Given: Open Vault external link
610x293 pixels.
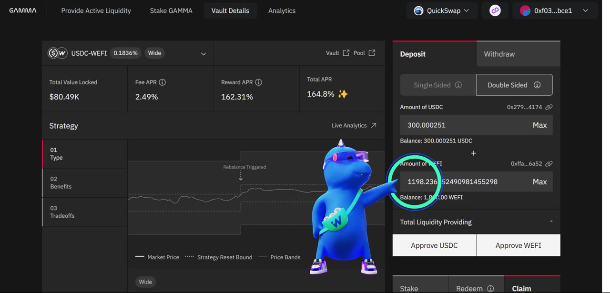Looking at the screenshot, I should (x=337, y=53).
